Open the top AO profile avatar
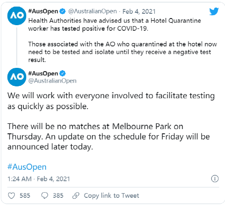 tap(17, 16)
